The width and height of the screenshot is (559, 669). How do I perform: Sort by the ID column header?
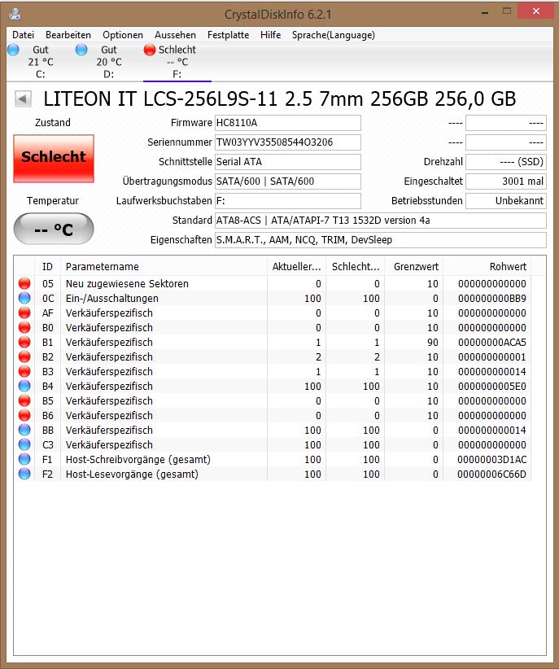(48, 267)
